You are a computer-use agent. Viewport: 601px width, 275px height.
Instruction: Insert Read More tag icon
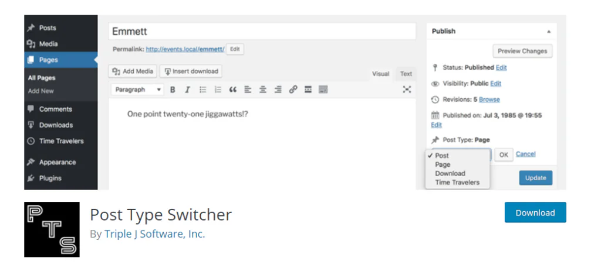click(308, 90)
